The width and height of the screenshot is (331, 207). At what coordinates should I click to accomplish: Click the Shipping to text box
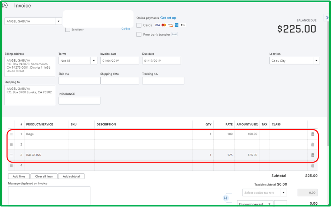30,95
